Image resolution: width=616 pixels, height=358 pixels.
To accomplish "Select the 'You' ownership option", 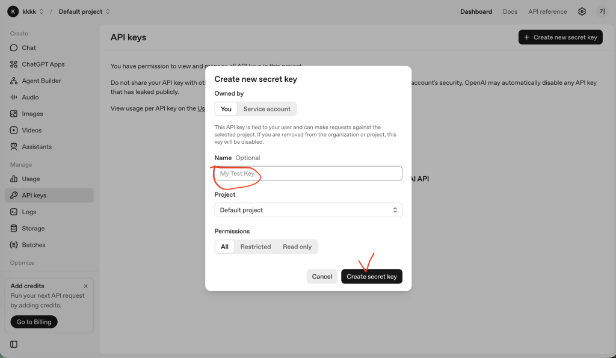I will (226, 109).
